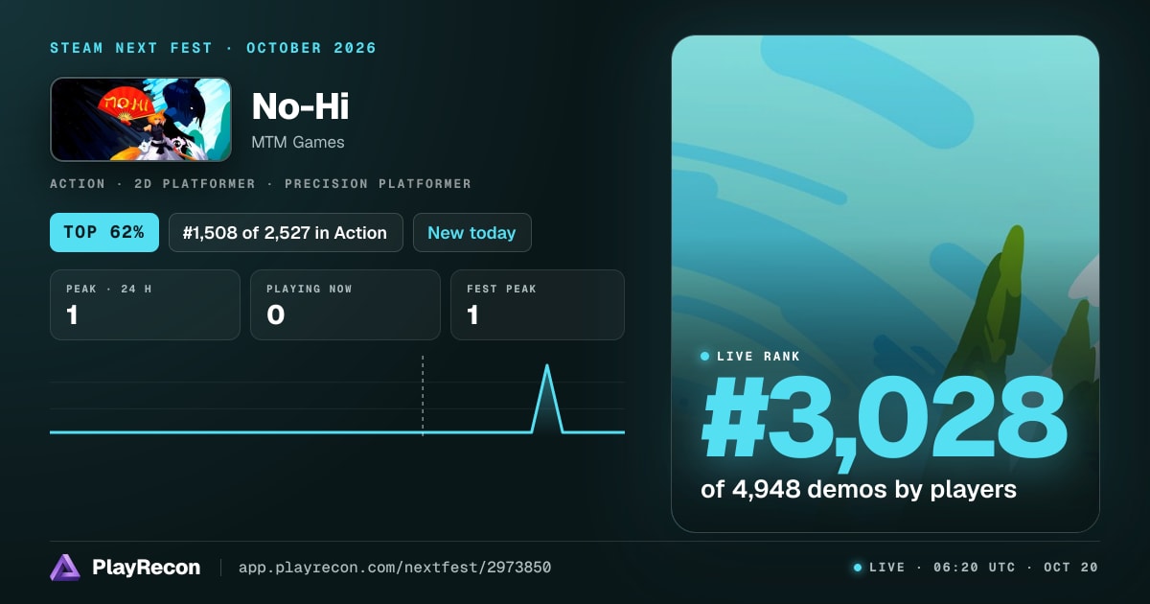Click the PlayRecon brand name

point(146,568)
